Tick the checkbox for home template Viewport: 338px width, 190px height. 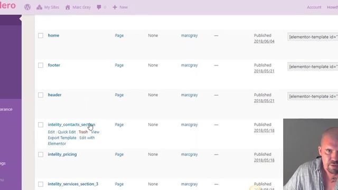pos(41,35)
